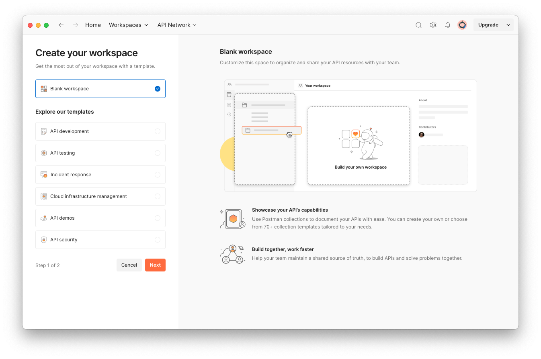Open the notifications bell icon
Viewport: 541px width, 359px height.
point(448,25)
